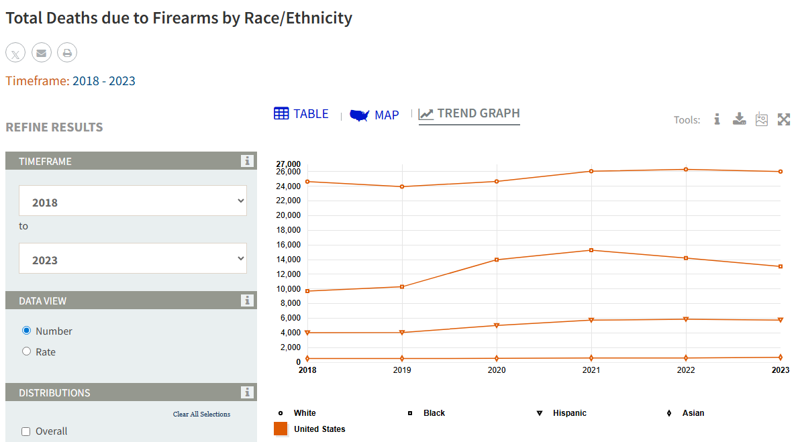Open Timeframe info icon
The width and height of the screenshot is (800, 442).
[x=247, y=161]
